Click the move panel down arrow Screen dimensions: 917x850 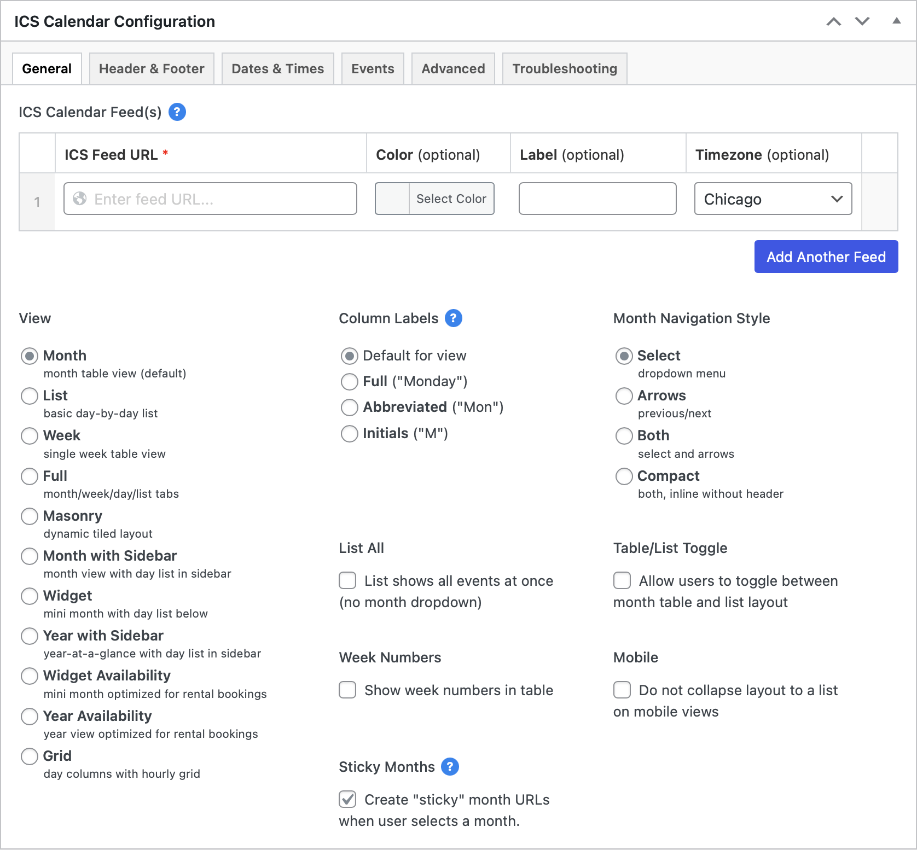[862, 22]
